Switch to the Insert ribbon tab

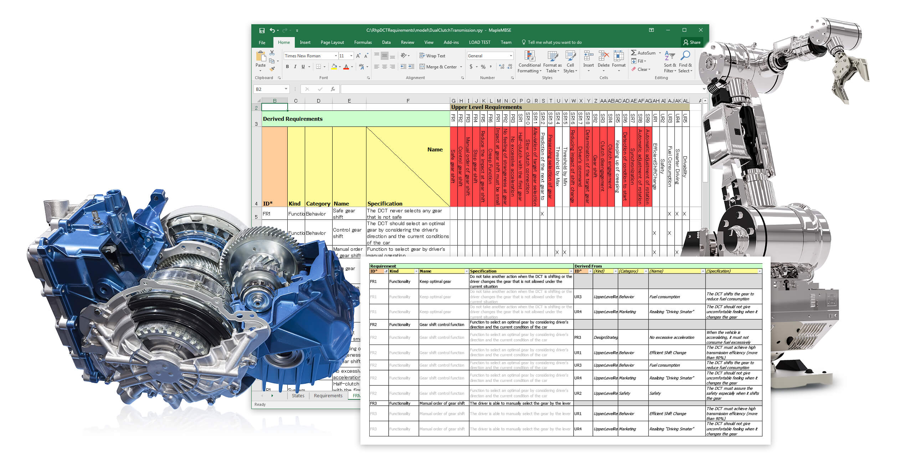305,42
